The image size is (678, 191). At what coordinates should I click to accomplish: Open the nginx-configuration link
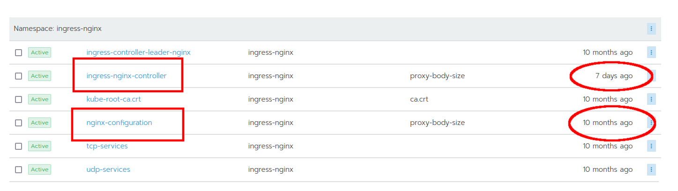119,123
